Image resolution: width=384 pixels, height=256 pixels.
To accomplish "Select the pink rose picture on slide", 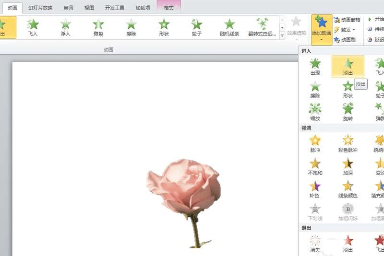I will (184, 203).
